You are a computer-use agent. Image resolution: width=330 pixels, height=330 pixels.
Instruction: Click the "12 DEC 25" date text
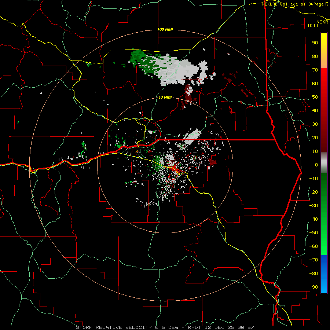pos(220,327)
